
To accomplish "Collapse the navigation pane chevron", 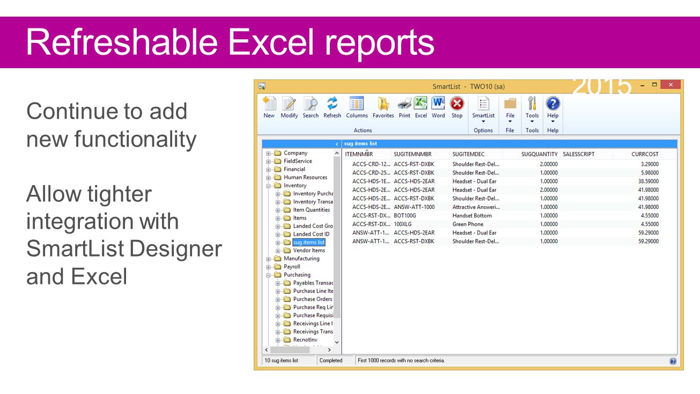I will click(337, 144).
